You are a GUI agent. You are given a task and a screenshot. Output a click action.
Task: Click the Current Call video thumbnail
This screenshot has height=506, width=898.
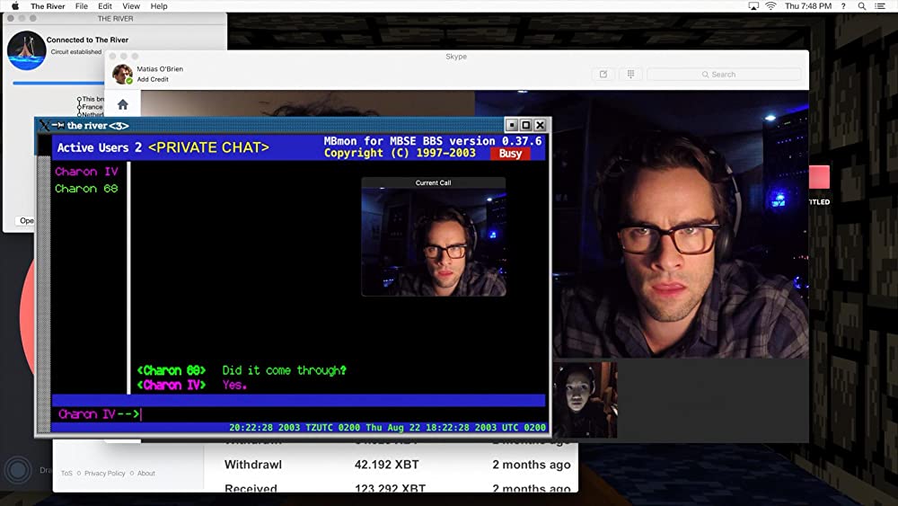[x=433, y=241]
